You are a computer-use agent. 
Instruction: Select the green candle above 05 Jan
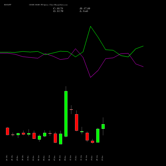click(x=45, y=134)
